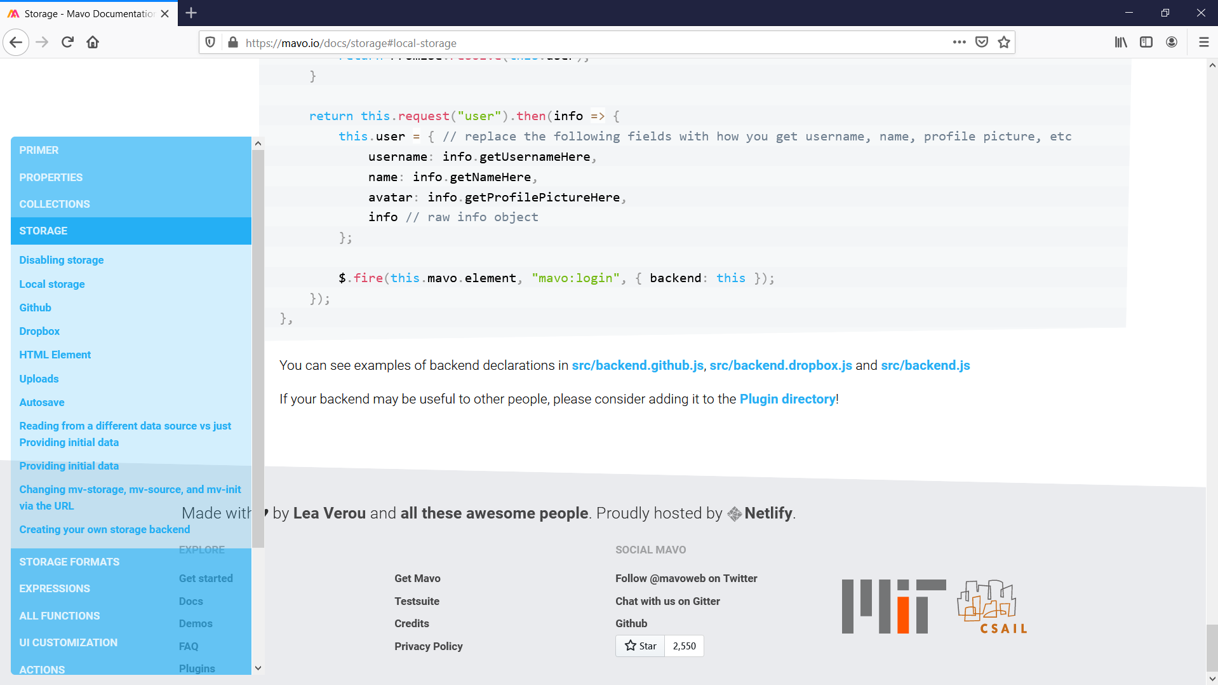Screen dimensions: 1218x685
Task: Bookmark this page with star
Action: (1004, 43)
